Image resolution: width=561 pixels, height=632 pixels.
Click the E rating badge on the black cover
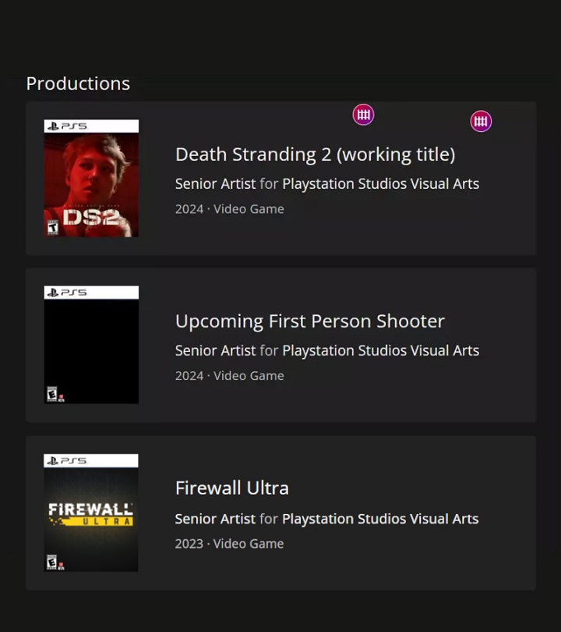(52, 394)
